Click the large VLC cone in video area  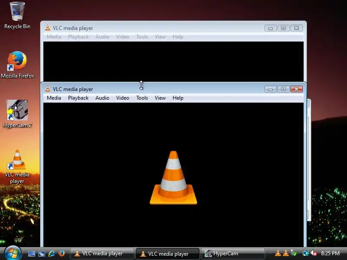[173, 178]
